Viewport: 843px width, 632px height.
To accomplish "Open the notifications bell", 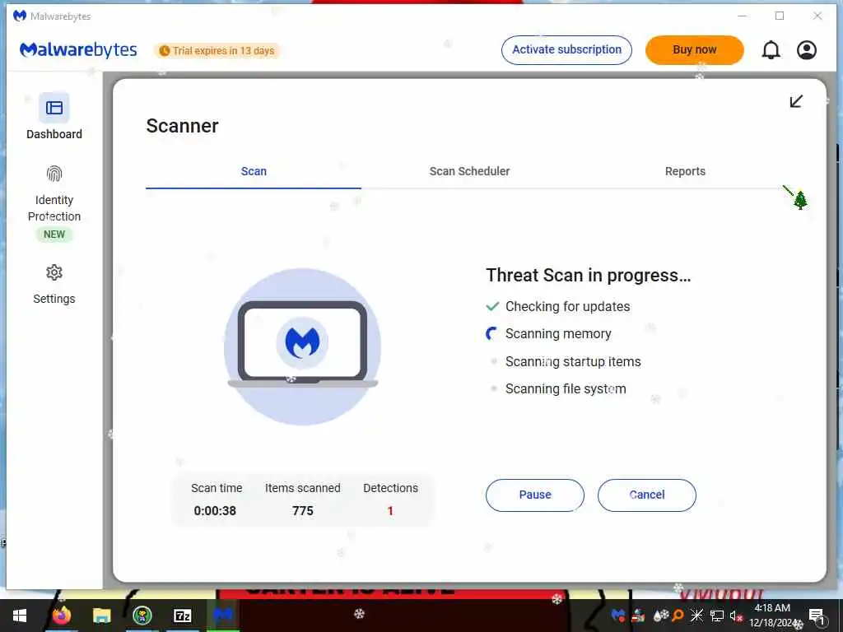I will (x=771, y=50).
